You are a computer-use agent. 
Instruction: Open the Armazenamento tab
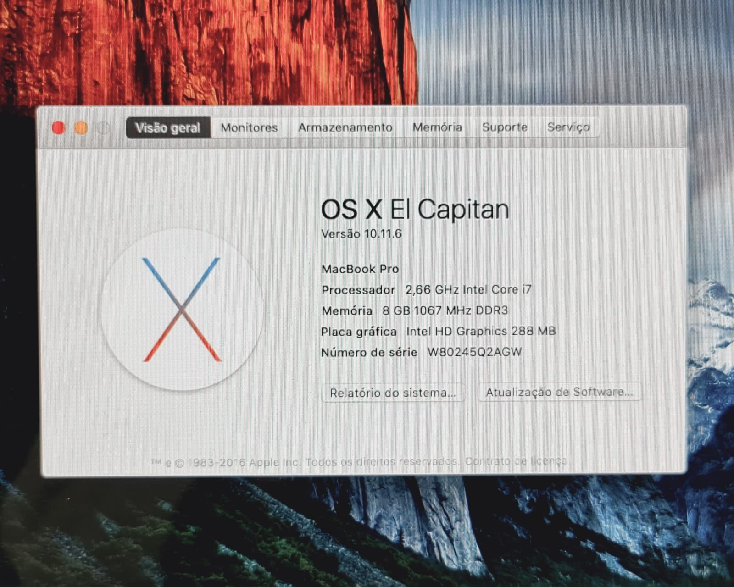pos(345,127)
